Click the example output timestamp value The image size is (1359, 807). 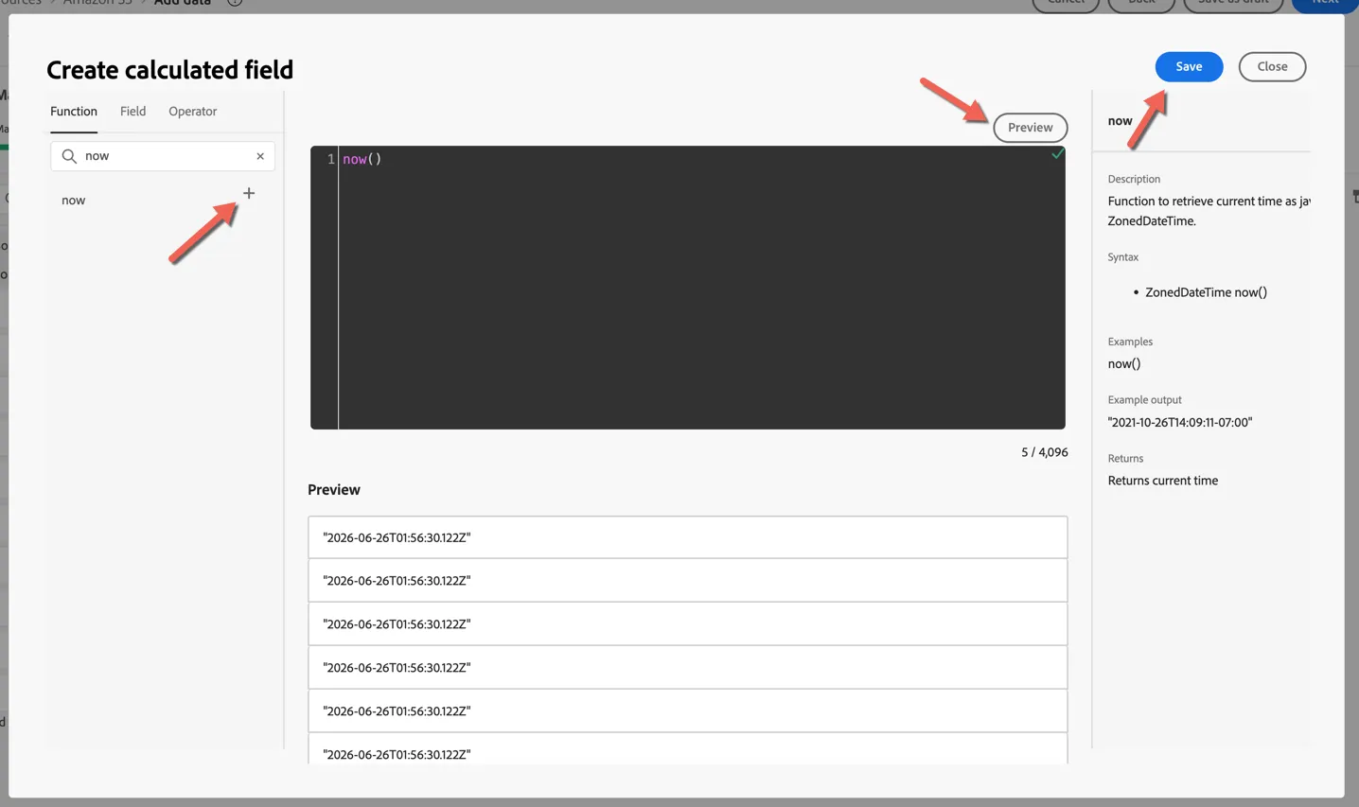pos(1179,423)
